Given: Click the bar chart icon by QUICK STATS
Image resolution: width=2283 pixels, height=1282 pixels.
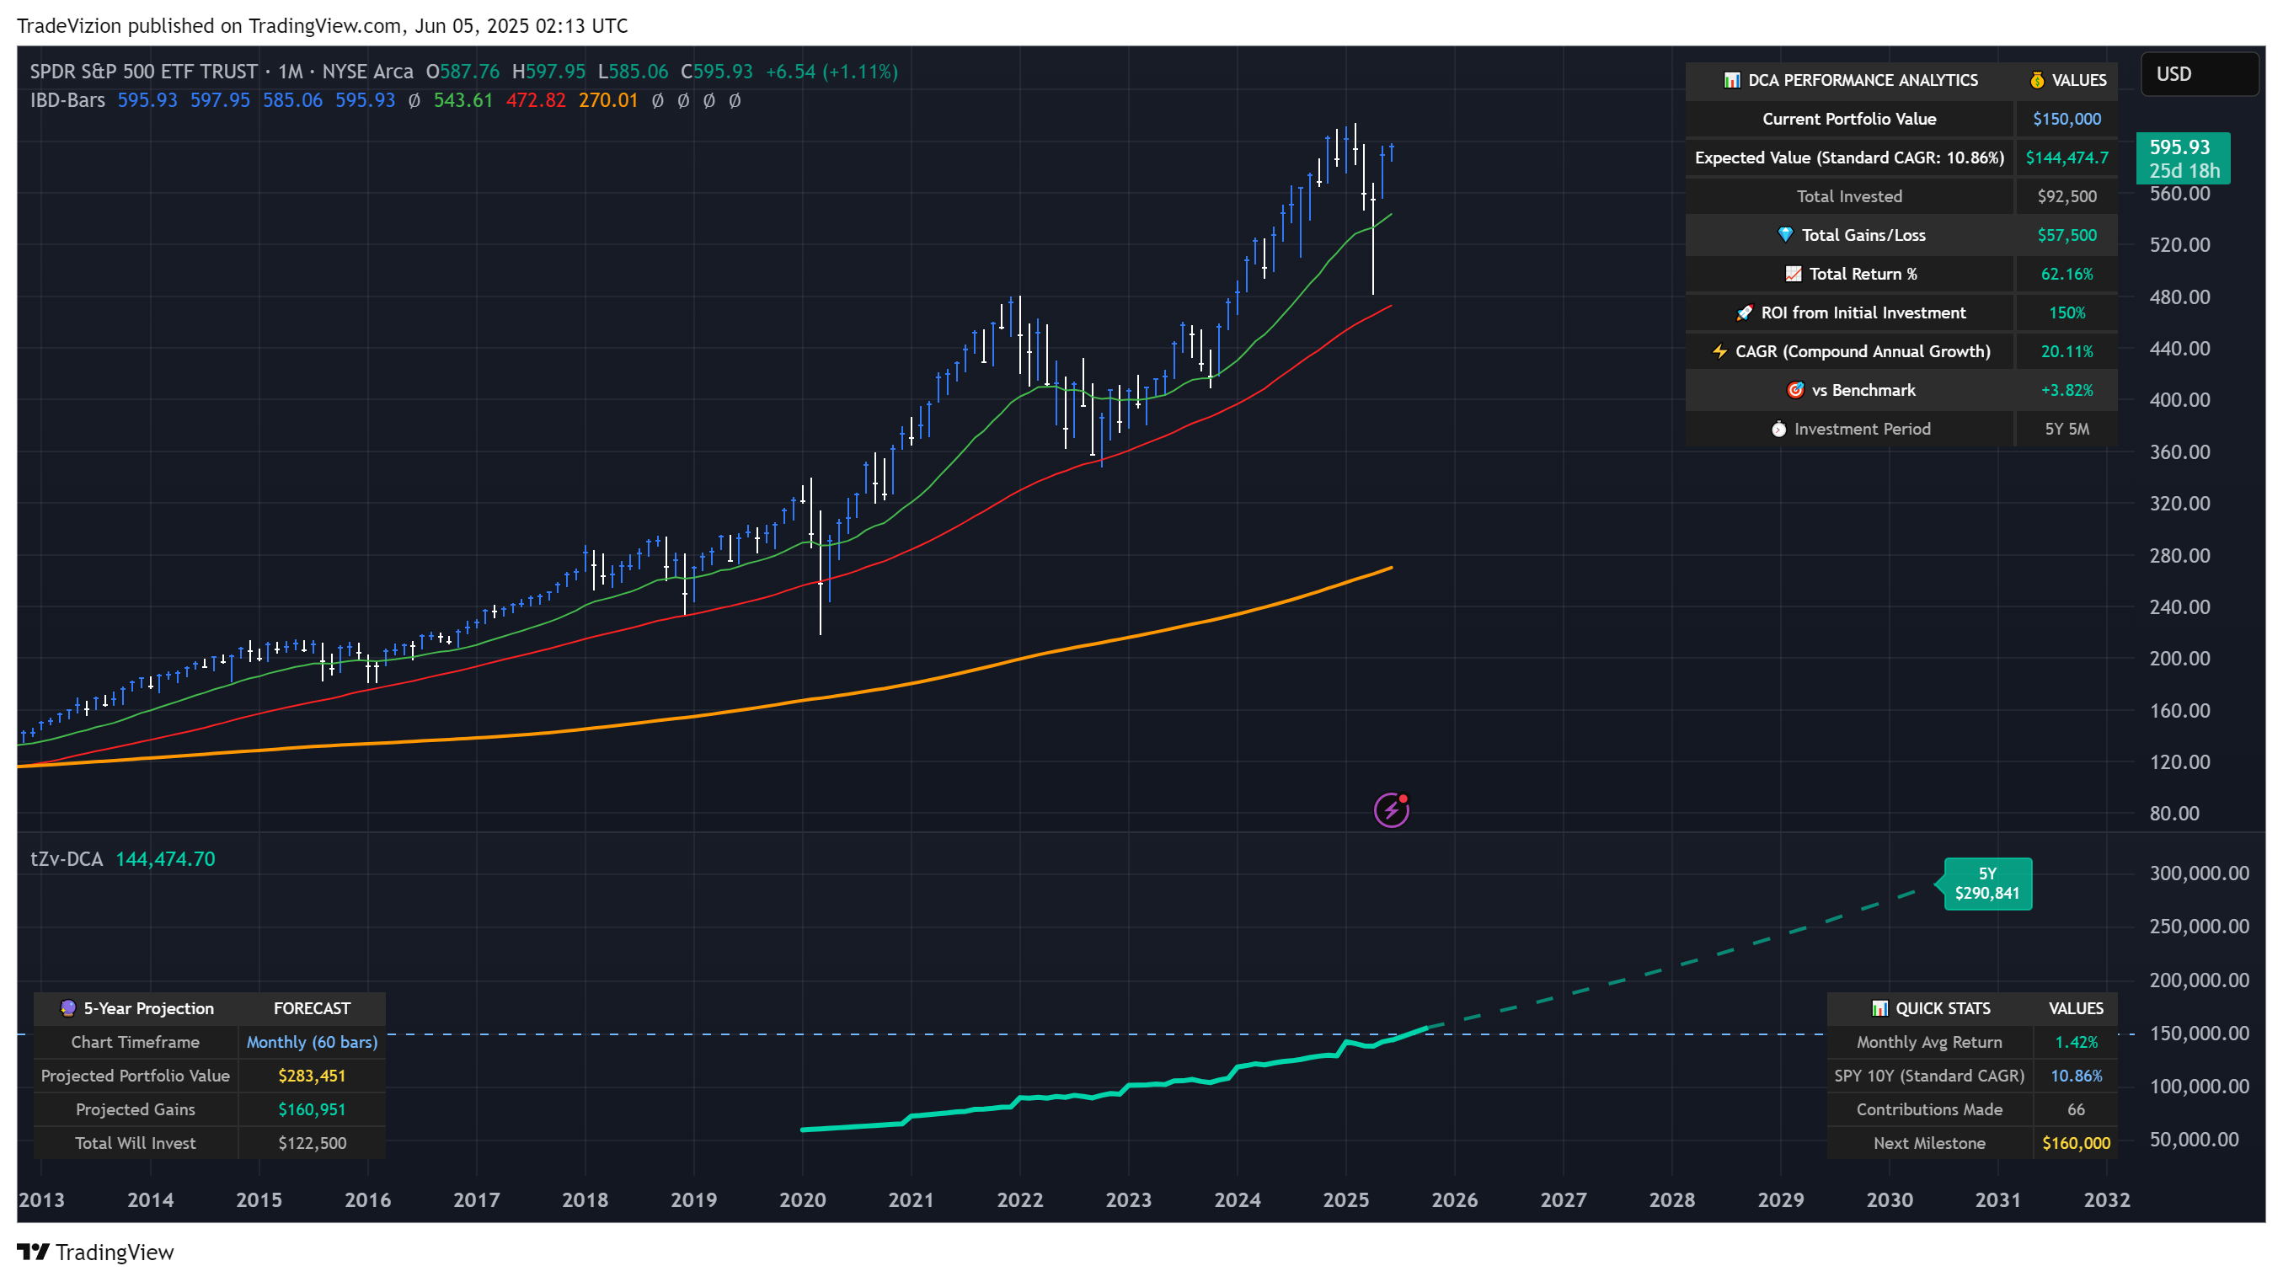Looking at the screenshot, I should [x=1879, y=1008].
